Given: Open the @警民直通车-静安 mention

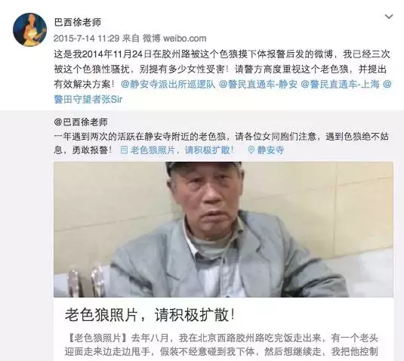Looking at the screenshot, I should pos(258,84).
